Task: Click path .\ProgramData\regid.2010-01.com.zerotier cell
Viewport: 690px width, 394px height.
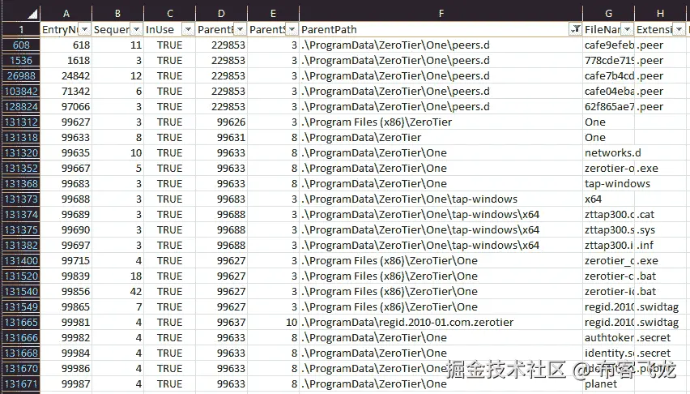Action: pyautogui.click(x=441, y=322)
